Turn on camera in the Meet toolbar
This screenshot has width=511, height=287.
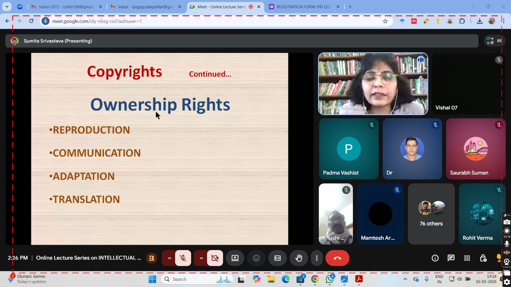pyautogui.click(x=215, y=258)
